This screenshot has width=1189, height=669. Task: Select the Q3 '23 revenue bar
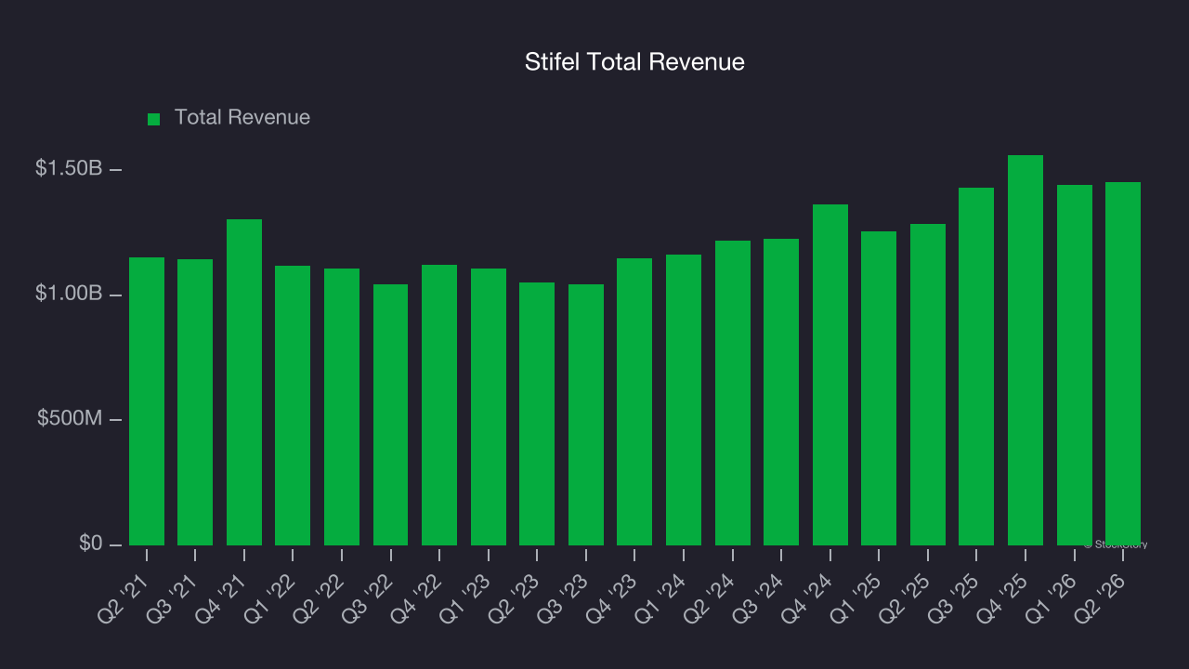586,414
